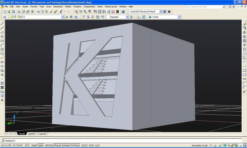Select the Model tab
The height and width of the screenshot is (148, 247).
pyautogui.click(x=22, y=134)
